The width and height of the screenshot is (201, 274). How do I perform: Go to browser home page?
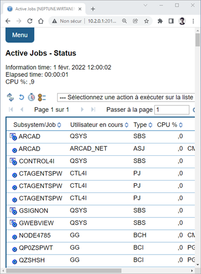[x=41, y=21]
